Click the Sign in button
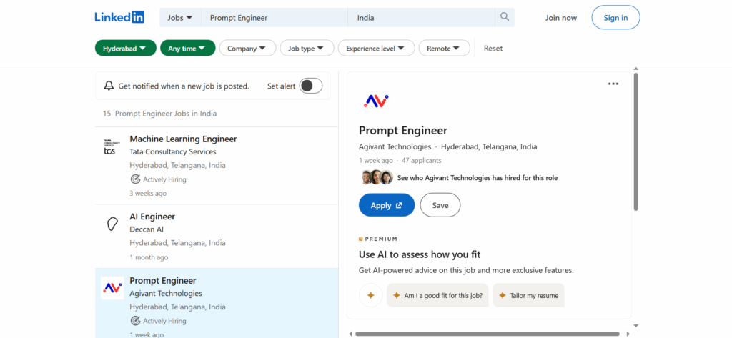Image resolution: width=732 pixels, height=338 pixels. [615, 17]
